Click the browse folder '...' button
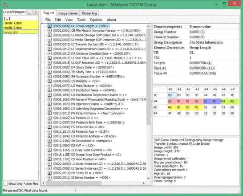Screen dimensions: 243x196 point(30,12)
